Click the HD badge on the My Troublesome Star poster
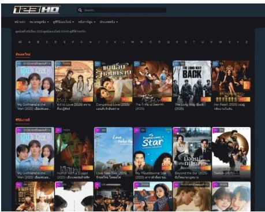The width and height of the screenshot is (265, 212). (137, 130)
